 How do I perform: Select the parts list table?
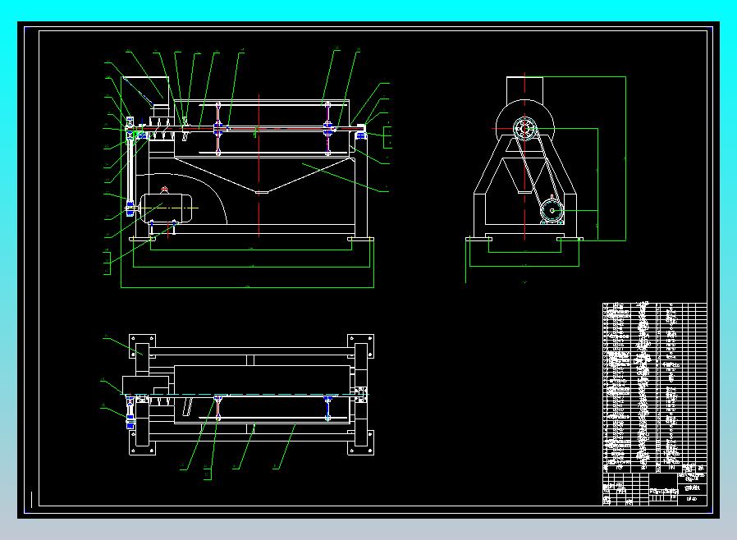pyautogui.click(x=655, y=387)
